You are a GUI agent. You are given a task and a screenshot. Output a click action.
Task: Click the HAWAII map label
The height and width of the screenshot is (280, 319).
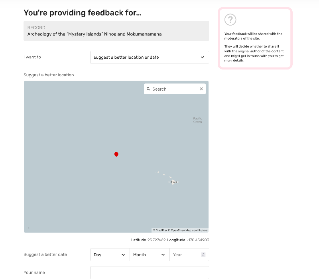tap(174, 182)
